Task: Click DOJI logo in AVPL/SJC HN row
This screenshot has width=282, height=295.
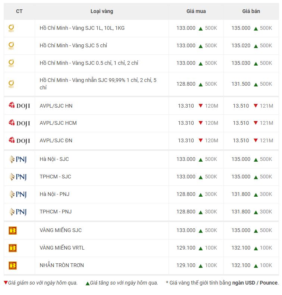Action: pos(19,106)
